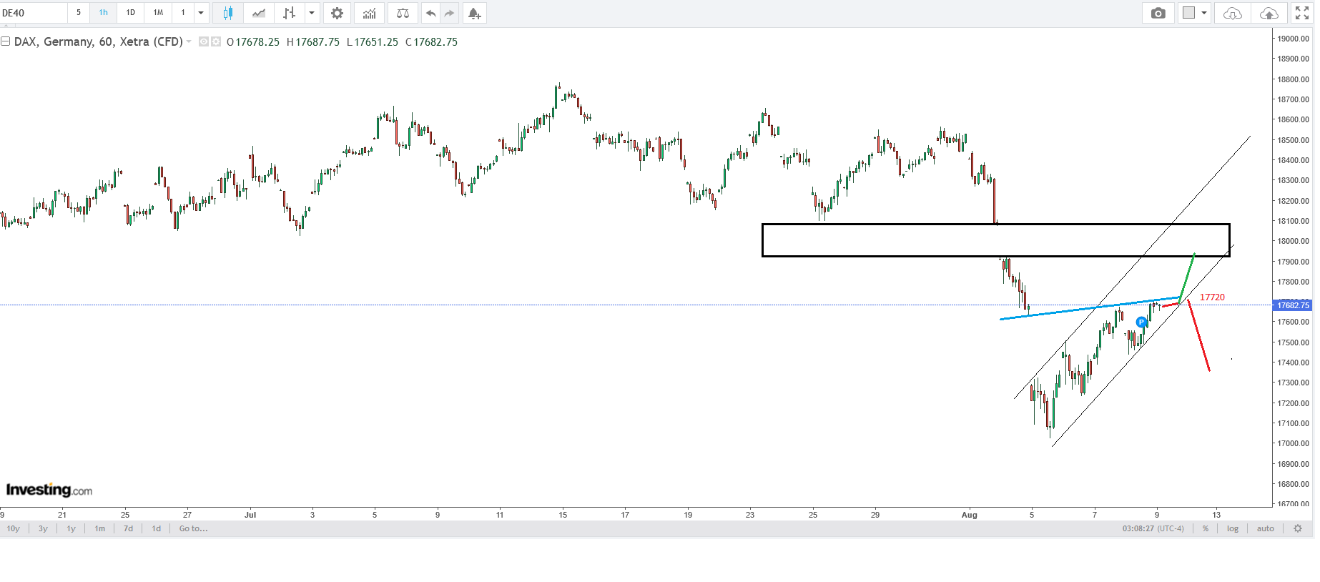Screen dimensions: 1320x582
Task: Click the Go to... button
Action: pos(193,528)
